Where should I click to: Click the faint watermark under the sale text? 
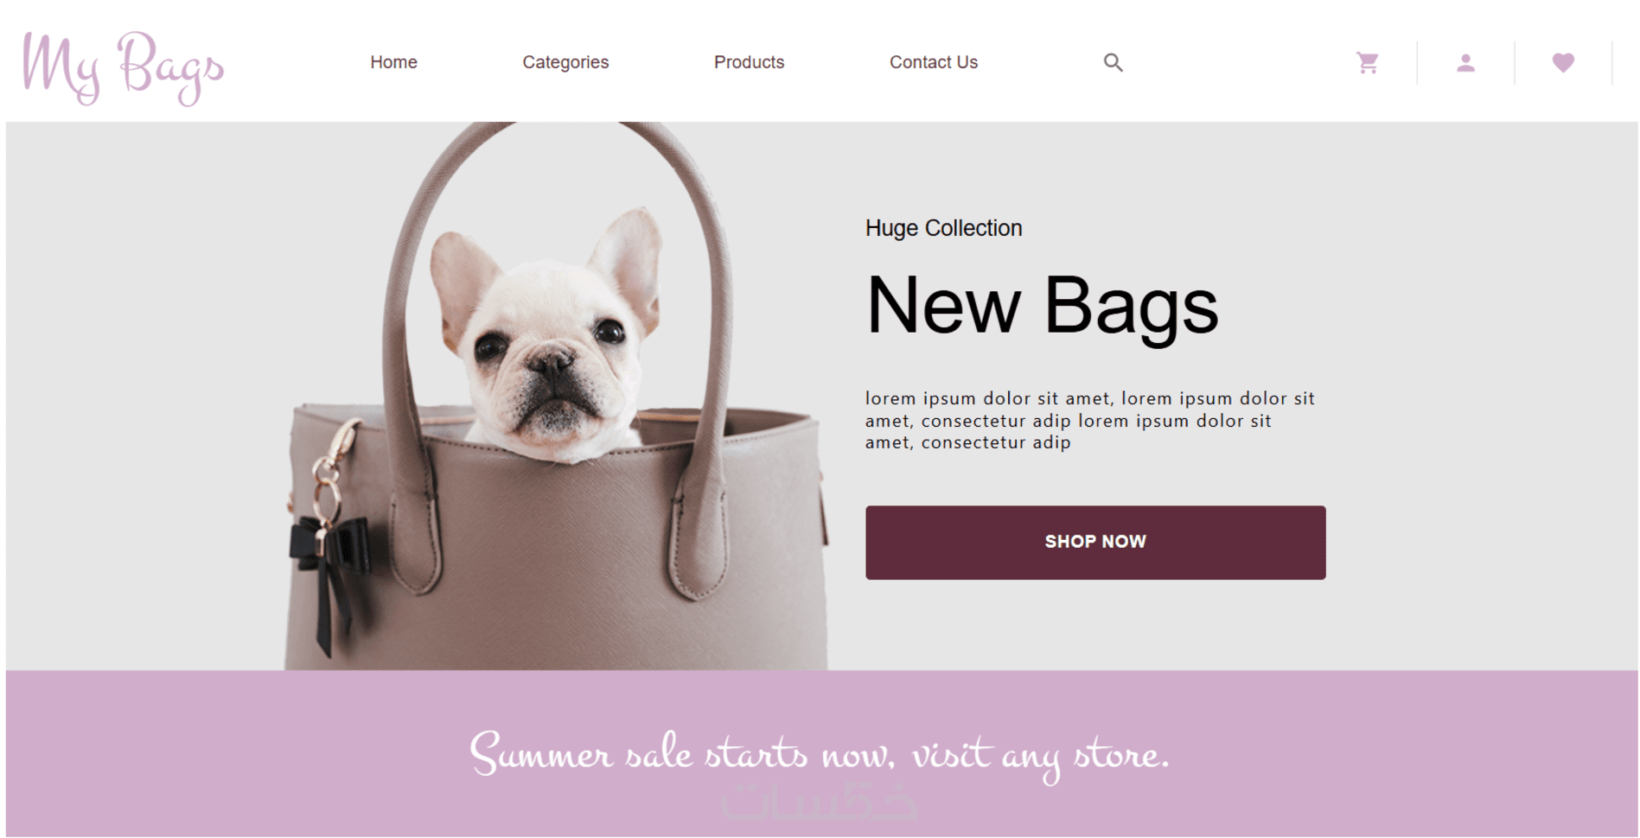coord(819,802)
